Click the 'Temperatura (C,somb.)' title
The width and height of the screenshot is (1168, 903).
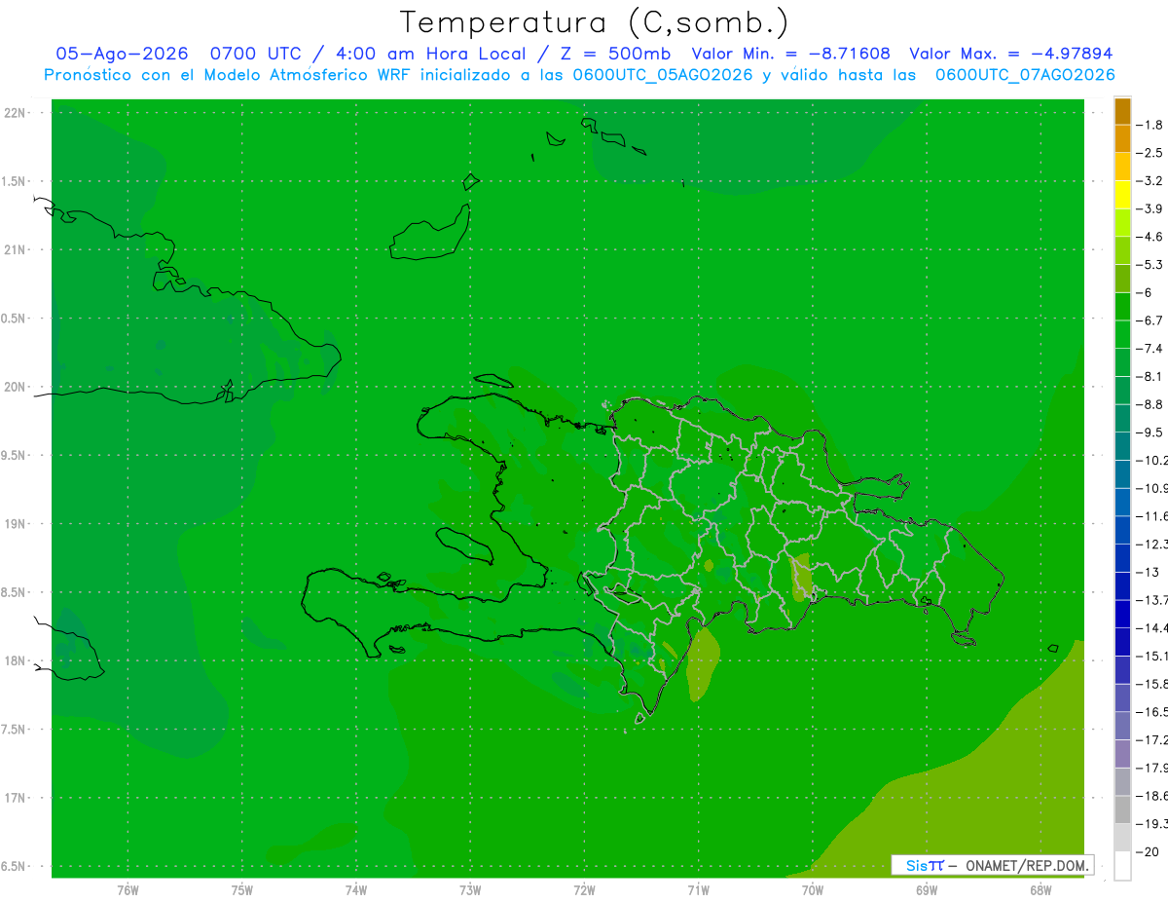click(x=594, y=22)
